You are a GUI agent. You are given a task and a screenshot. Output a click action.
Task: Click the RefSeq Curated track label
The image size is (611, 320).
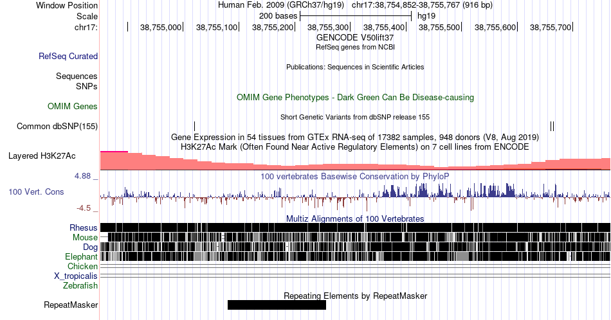[x=68, y=56]
